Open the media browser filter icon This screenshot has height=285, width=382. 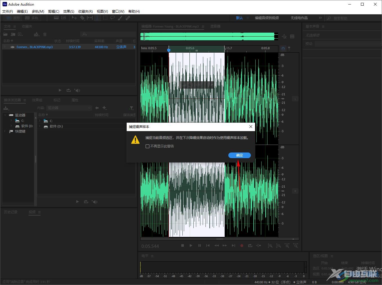131,108
